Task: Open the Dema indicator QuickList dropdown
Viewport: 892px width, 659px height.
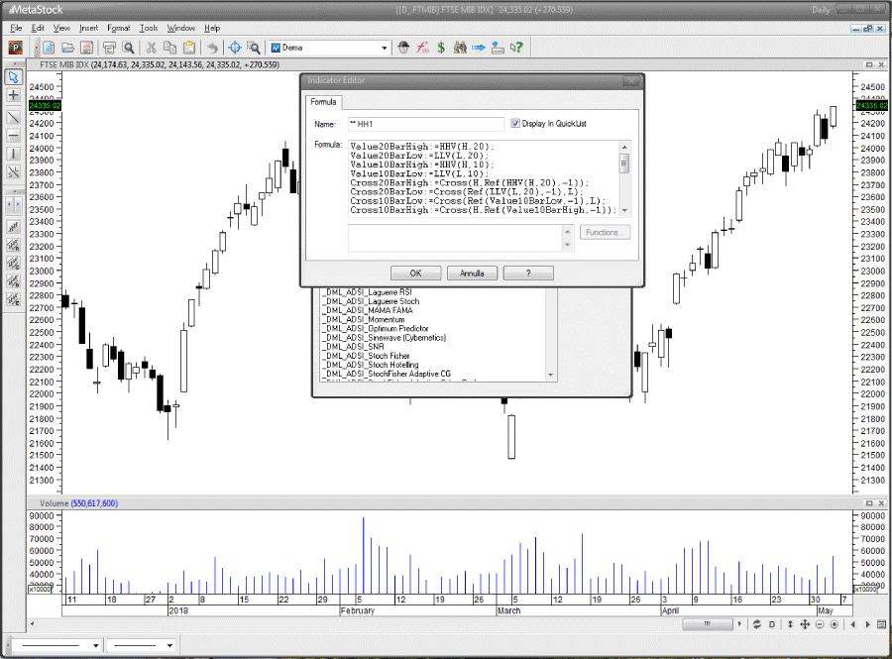Action: pos(385,48)
